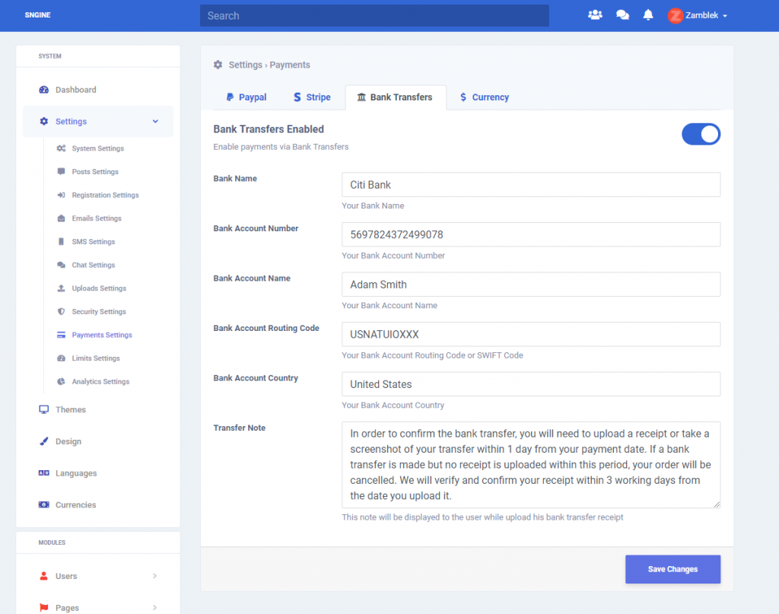Screen dimensions: 779x614
Task: Open the Currencies menu item
Action: pyautogui.click(x=75, y=504)
